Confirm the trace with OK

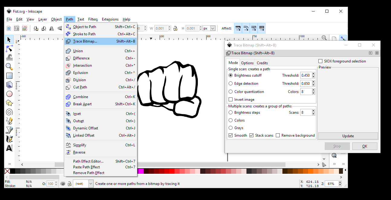click(x=364, y=146)
